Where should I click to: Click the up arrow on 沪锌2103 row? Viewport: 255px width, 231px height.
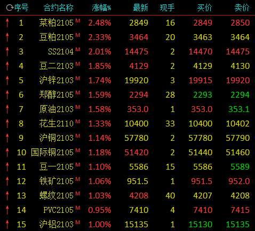tap(7, 81)
